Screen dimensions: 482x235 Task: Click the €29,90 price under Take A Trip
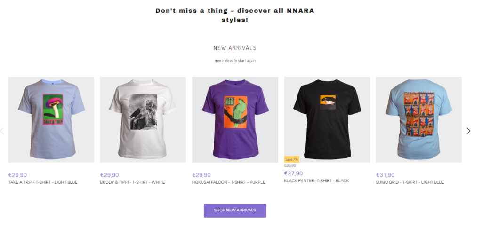pos(18,175)
